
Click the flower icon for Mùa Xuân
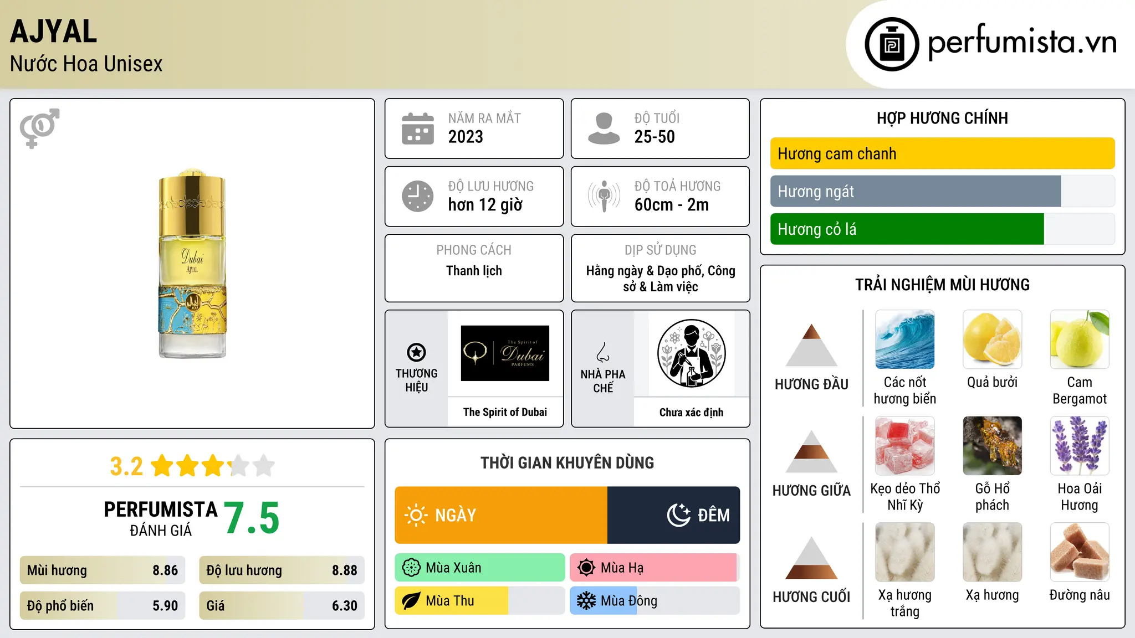point(411,568)
